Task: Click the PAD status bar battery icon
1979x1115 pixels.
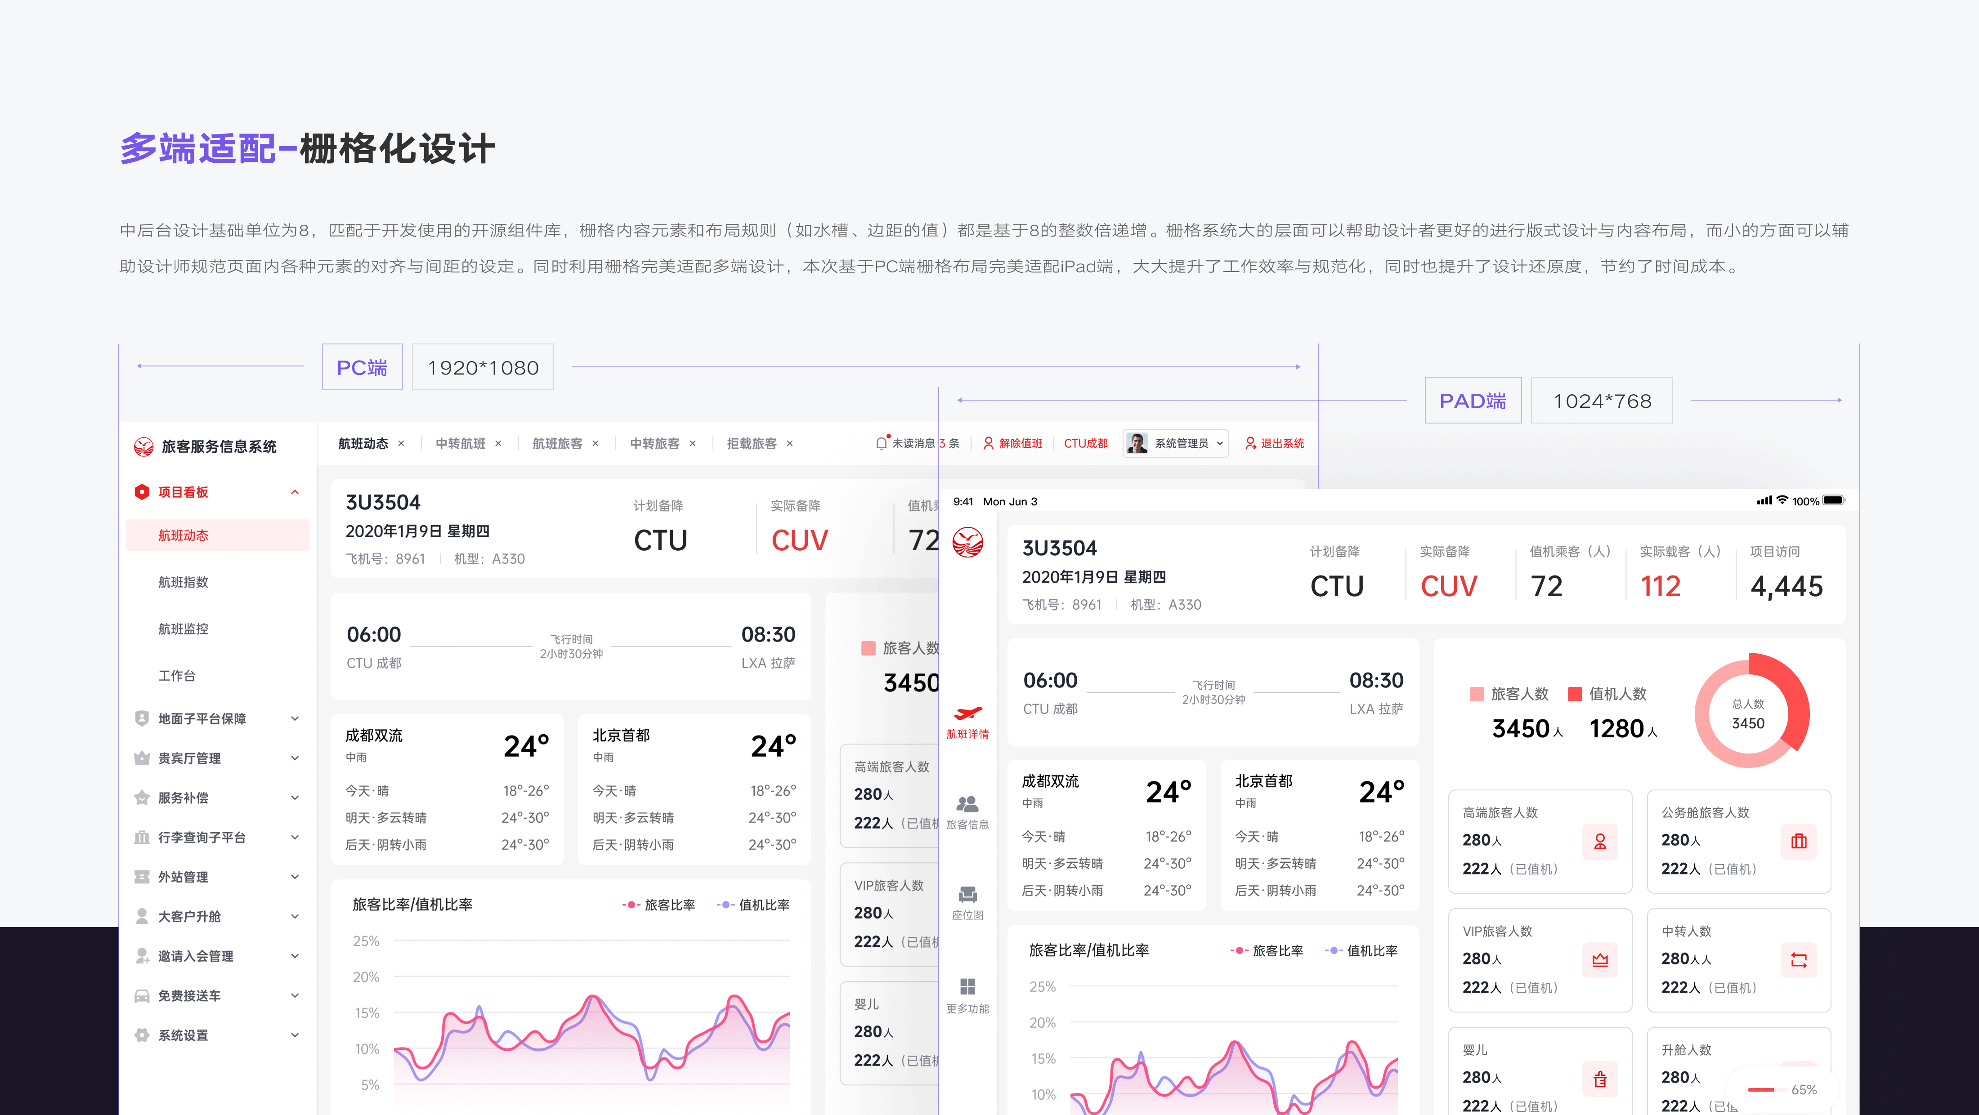Action: (x=1835, y=501)
